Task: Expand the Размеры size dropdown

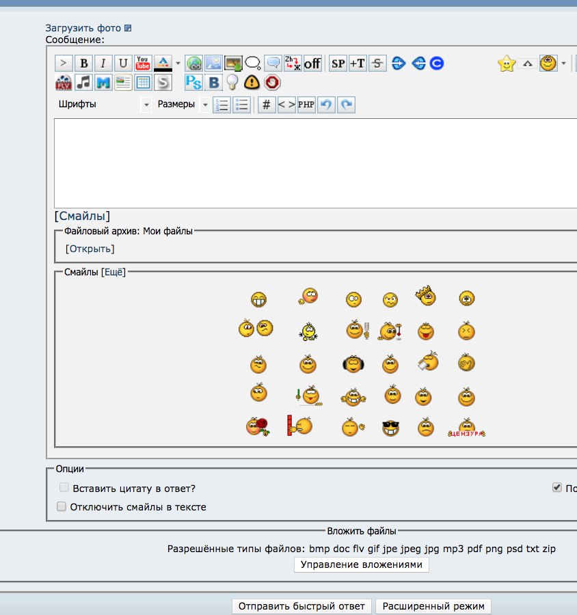Action: [x=204, y=105]
